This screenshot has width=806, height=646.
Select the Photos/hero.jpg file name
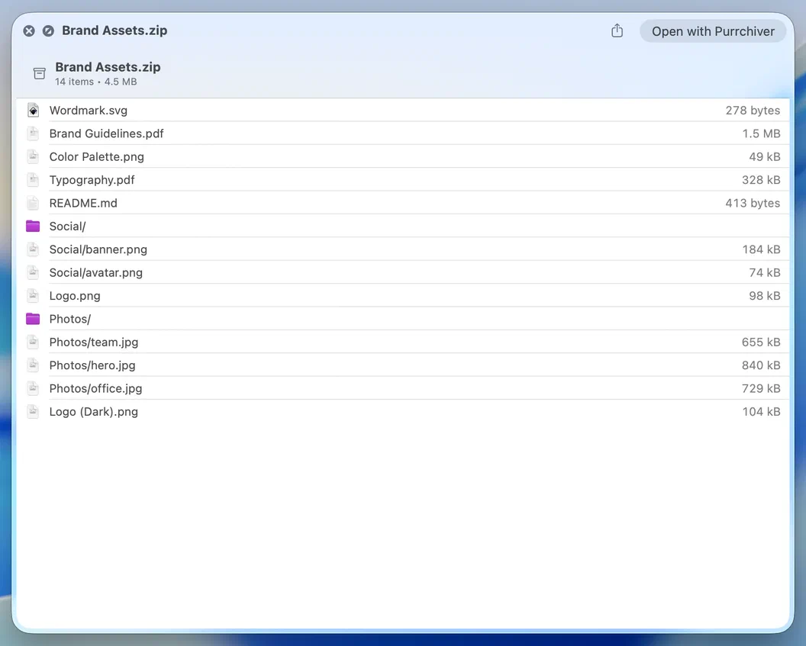92,365
